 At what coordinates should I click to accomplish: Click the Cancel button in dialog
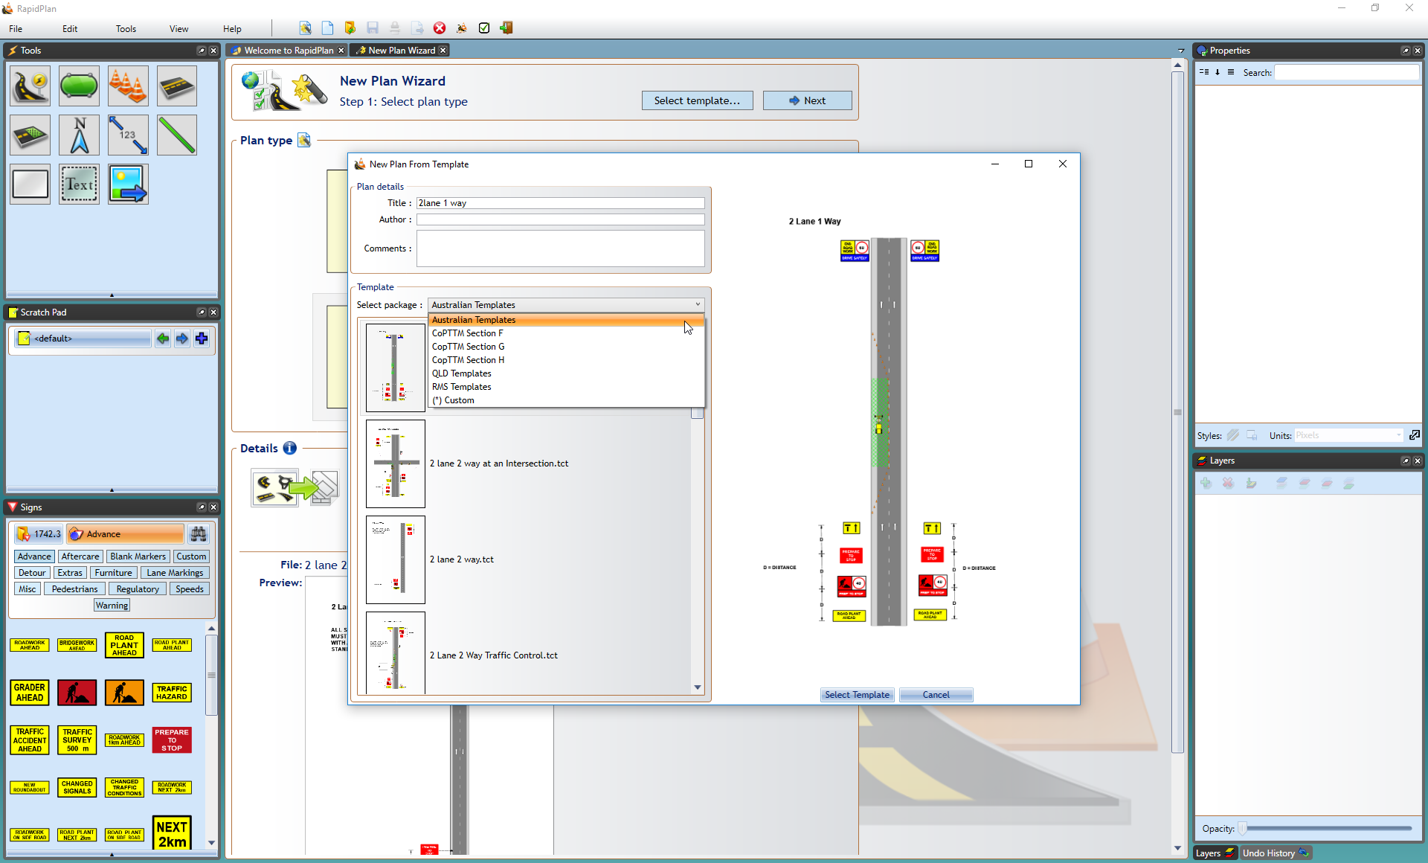coord(936,695)
